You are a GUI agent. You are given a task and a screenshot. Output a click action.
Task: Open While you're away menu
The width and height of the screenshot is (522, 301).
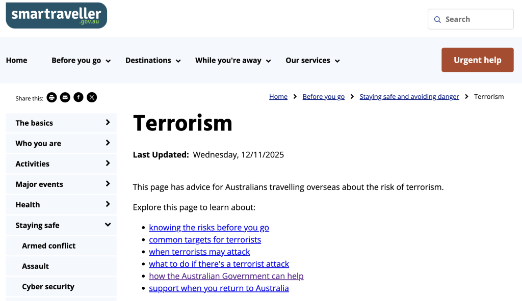[x=233, y=61]
